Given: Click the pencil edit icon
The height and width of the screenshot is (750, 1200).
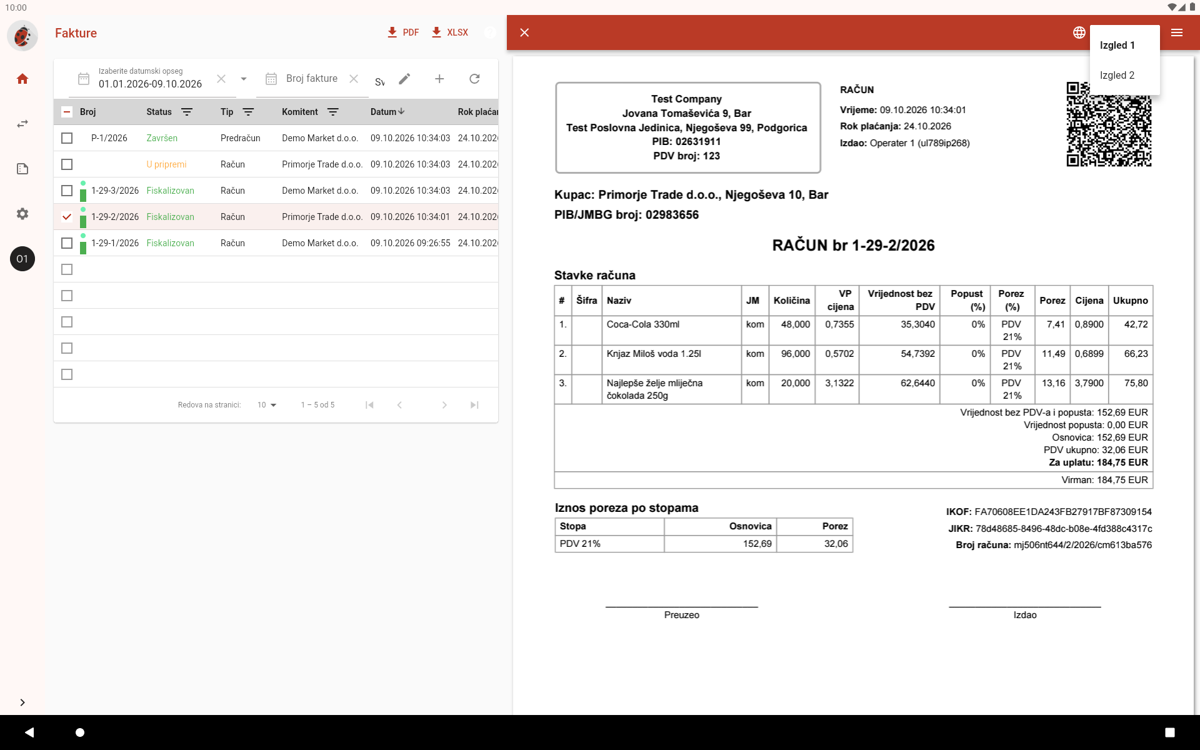Looking at the screenshot, I should (x=404, y=79).
